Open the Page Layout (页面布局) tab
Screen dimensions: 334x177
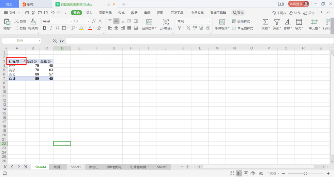click(x=105, y=13)
